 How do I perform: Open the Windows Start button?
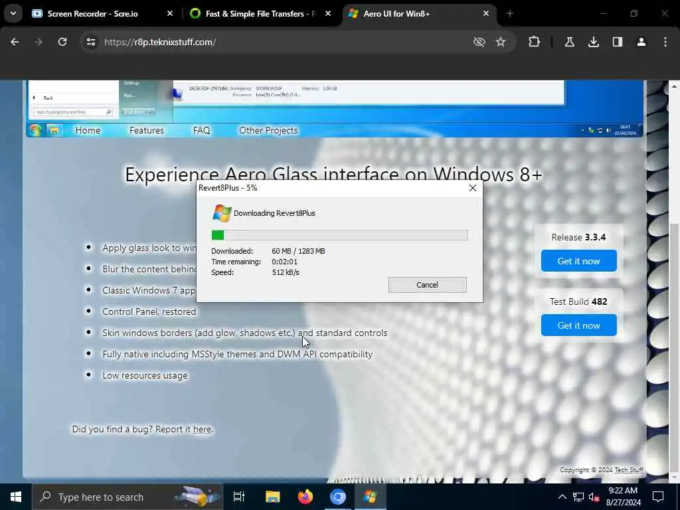(x=16, y=497)
